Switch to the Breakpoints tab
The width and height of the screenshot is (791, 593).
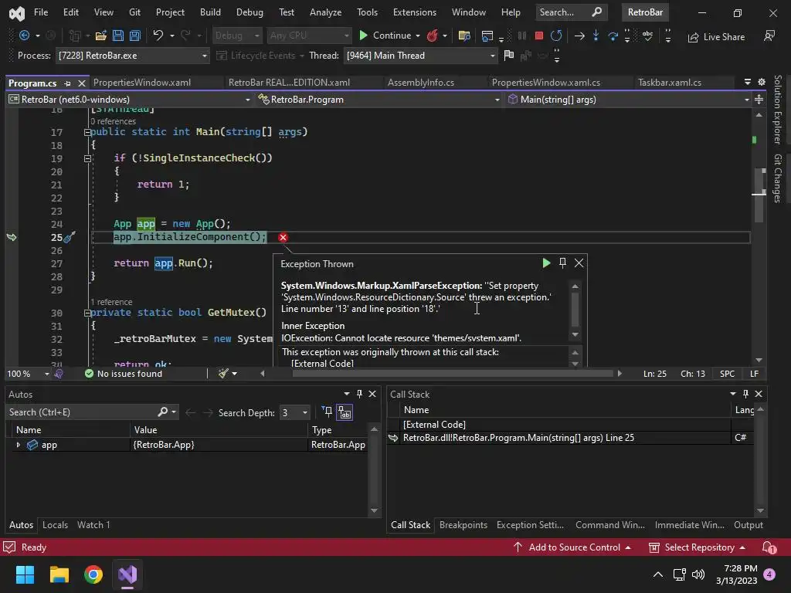[463, 525]
